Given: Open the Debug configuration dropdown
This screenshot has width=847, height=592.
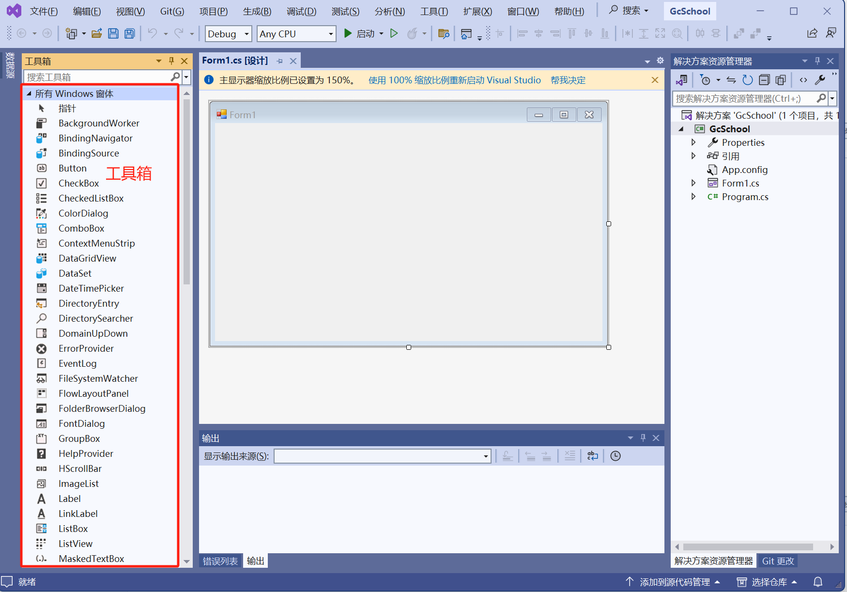Looking at the screenshot, I should (x=228, y=34).
